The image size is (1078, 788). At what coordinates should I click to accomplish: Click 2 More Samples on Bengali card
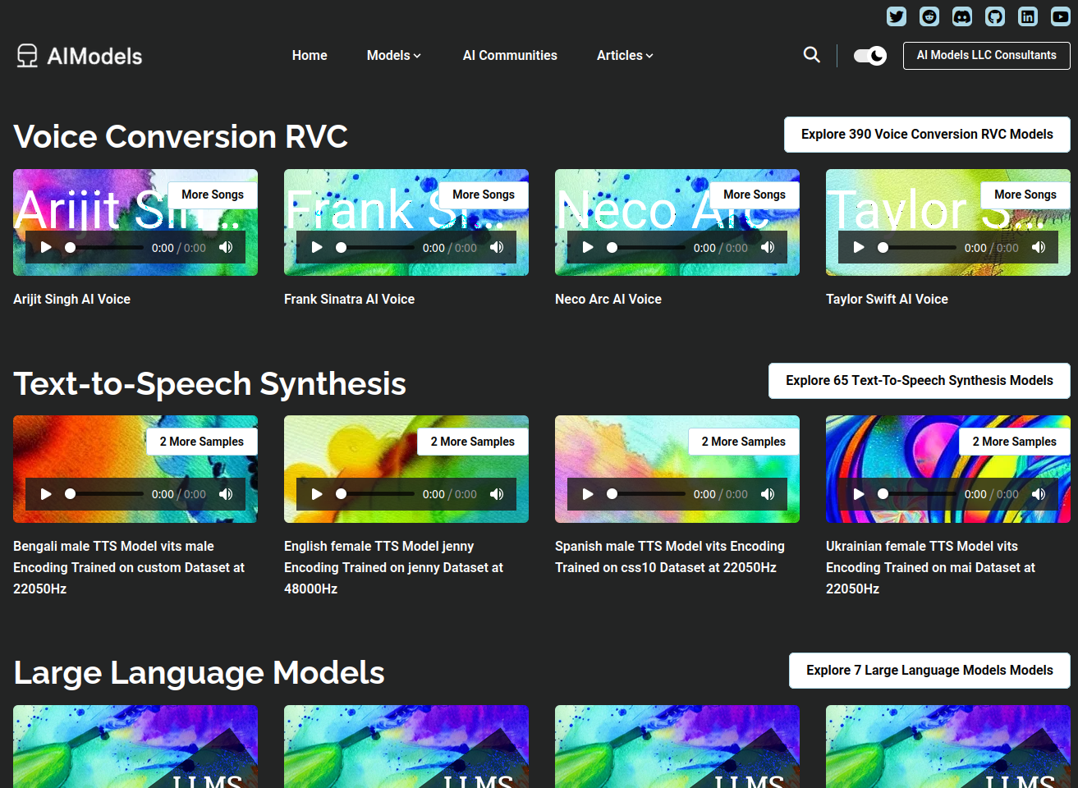202,442
